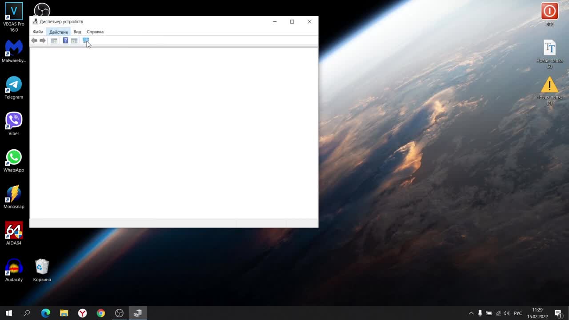Click the blue question mark Help toolbar icon

point(65,40)
